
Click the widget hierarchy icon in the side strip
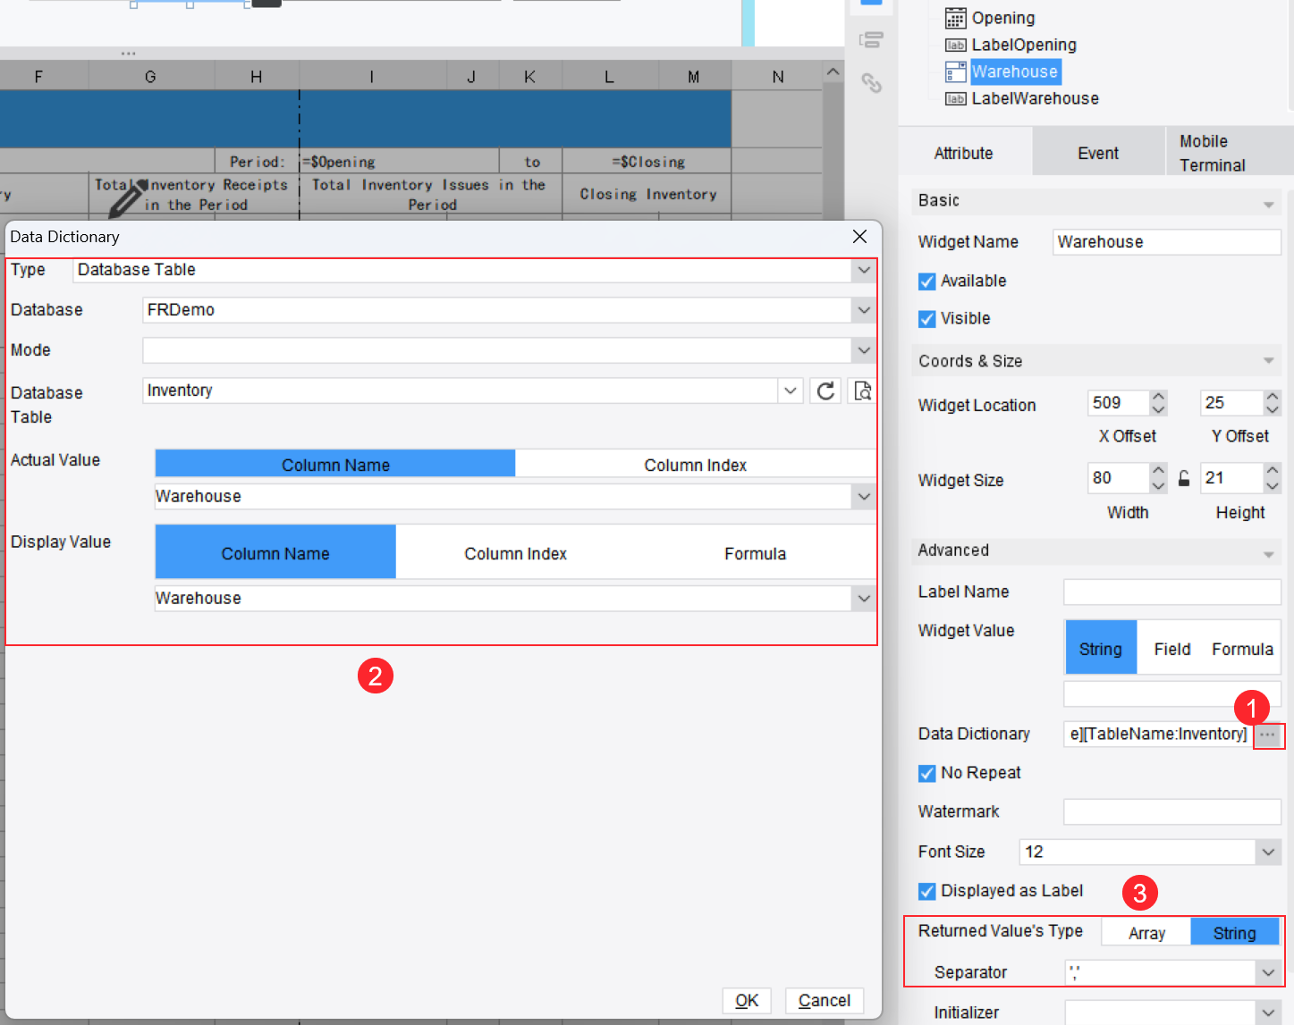pos(871,40)
